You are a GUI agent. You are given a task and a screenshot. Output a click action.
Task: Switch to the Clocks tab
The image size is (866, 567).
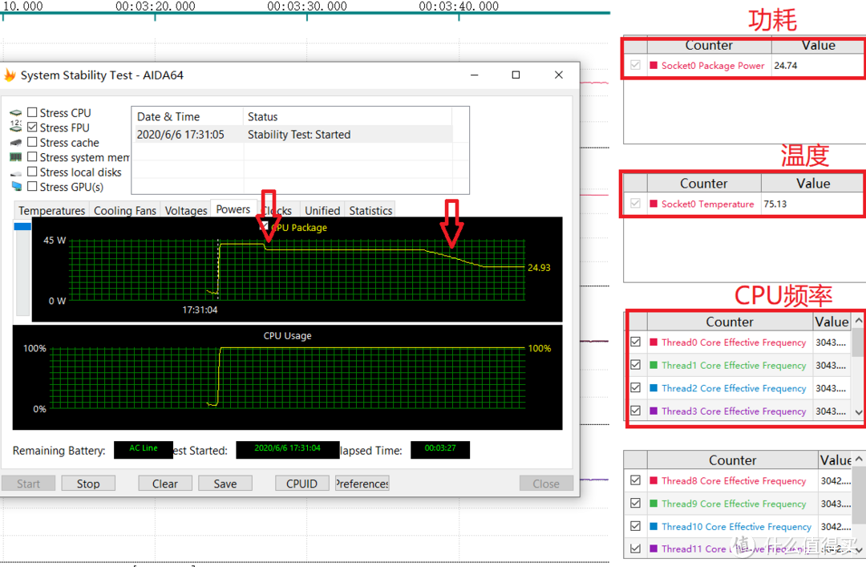(278, 211)
